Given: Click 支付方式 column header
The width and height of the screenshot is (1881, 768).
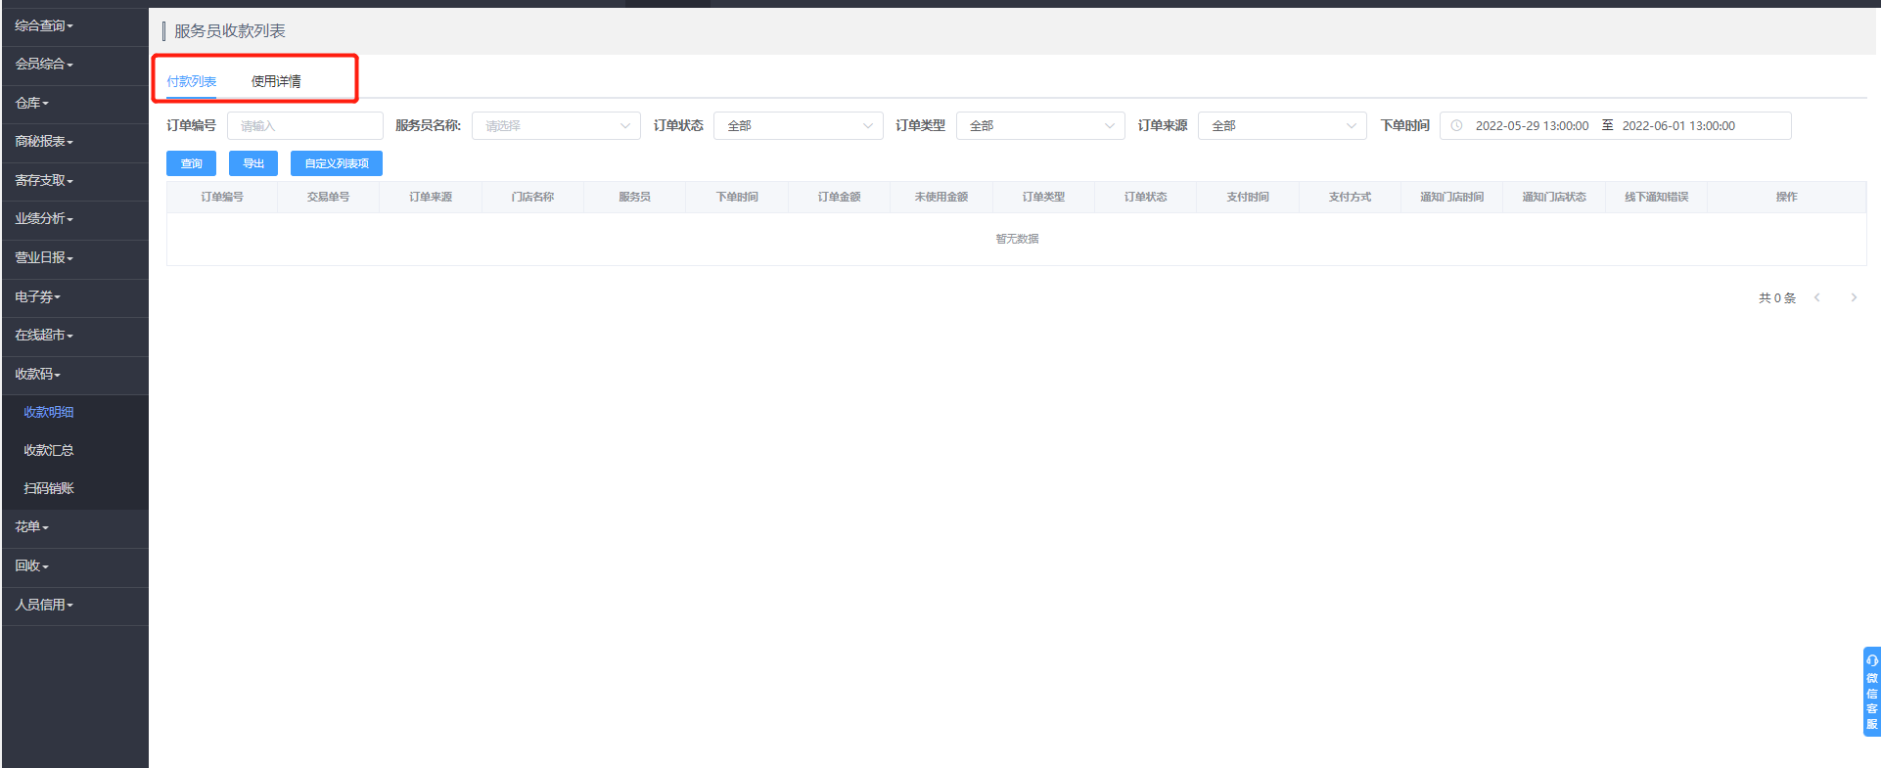Looking at the screenshot, I should click(1350, 197).
